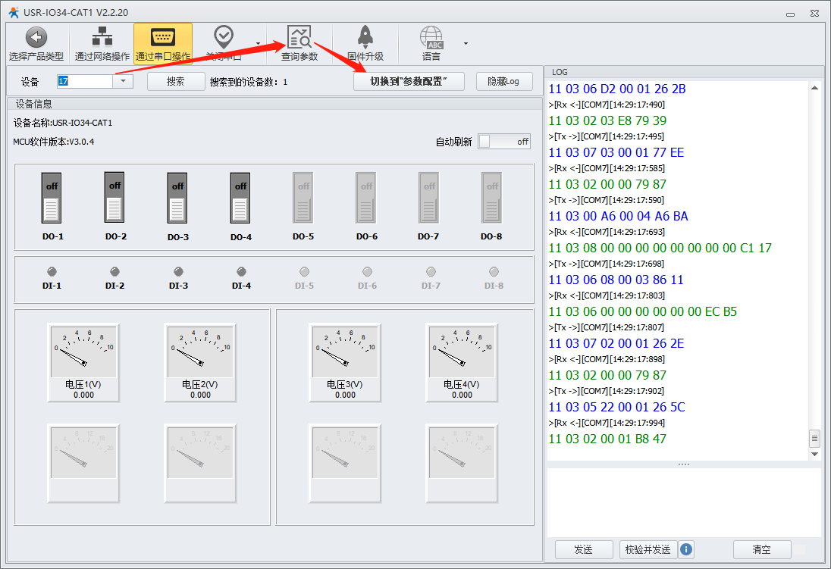Screen dimensions: 831x569
Task: Hide the log panel (隐藏Log)
Action: [x=504, y=82]
